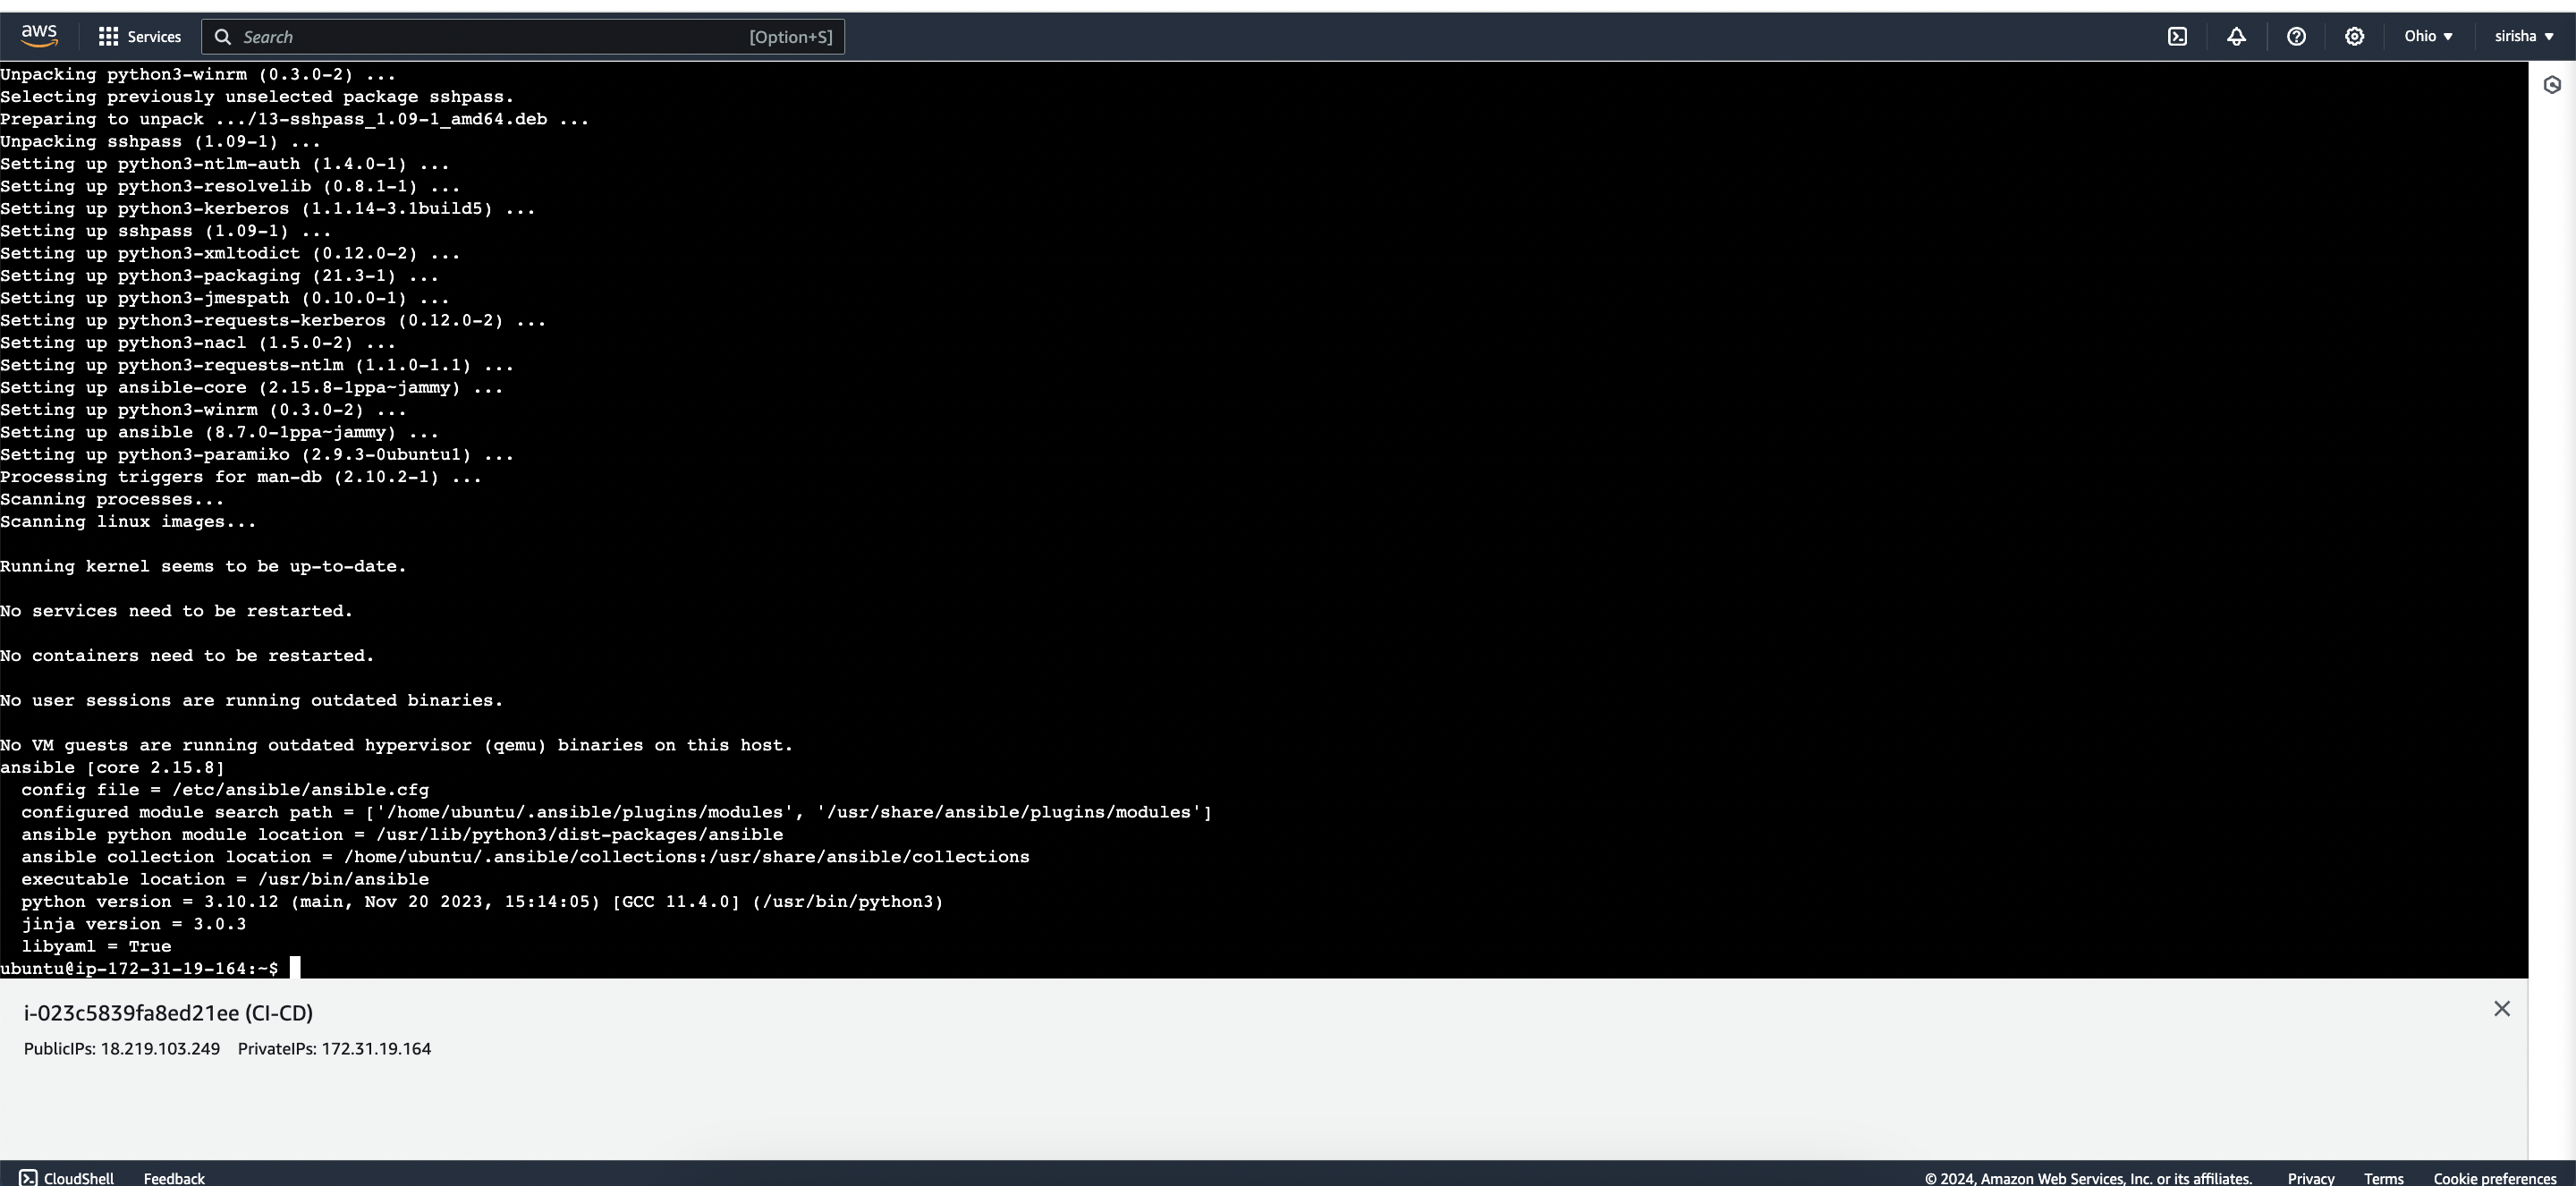The height and width of the screenshot is (1186, 2576).
Task: Expand the sirisha account dropdown
Action: coord(2523,37)
